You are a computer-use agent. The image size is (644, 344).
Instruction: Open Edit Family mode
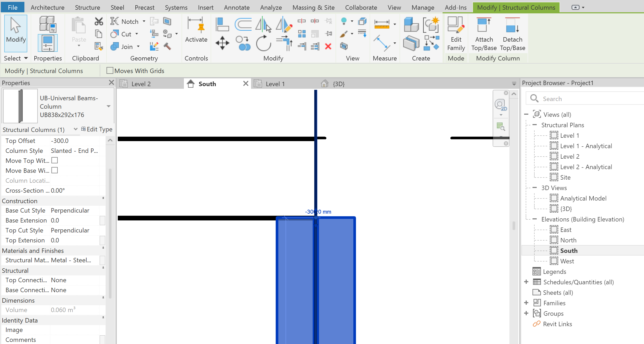[456, 34]
